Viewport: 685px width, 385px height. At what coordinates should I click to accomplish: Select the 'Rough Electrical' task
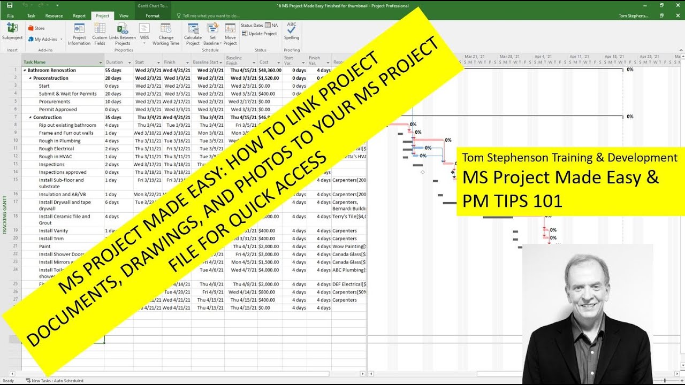(56, 149)
